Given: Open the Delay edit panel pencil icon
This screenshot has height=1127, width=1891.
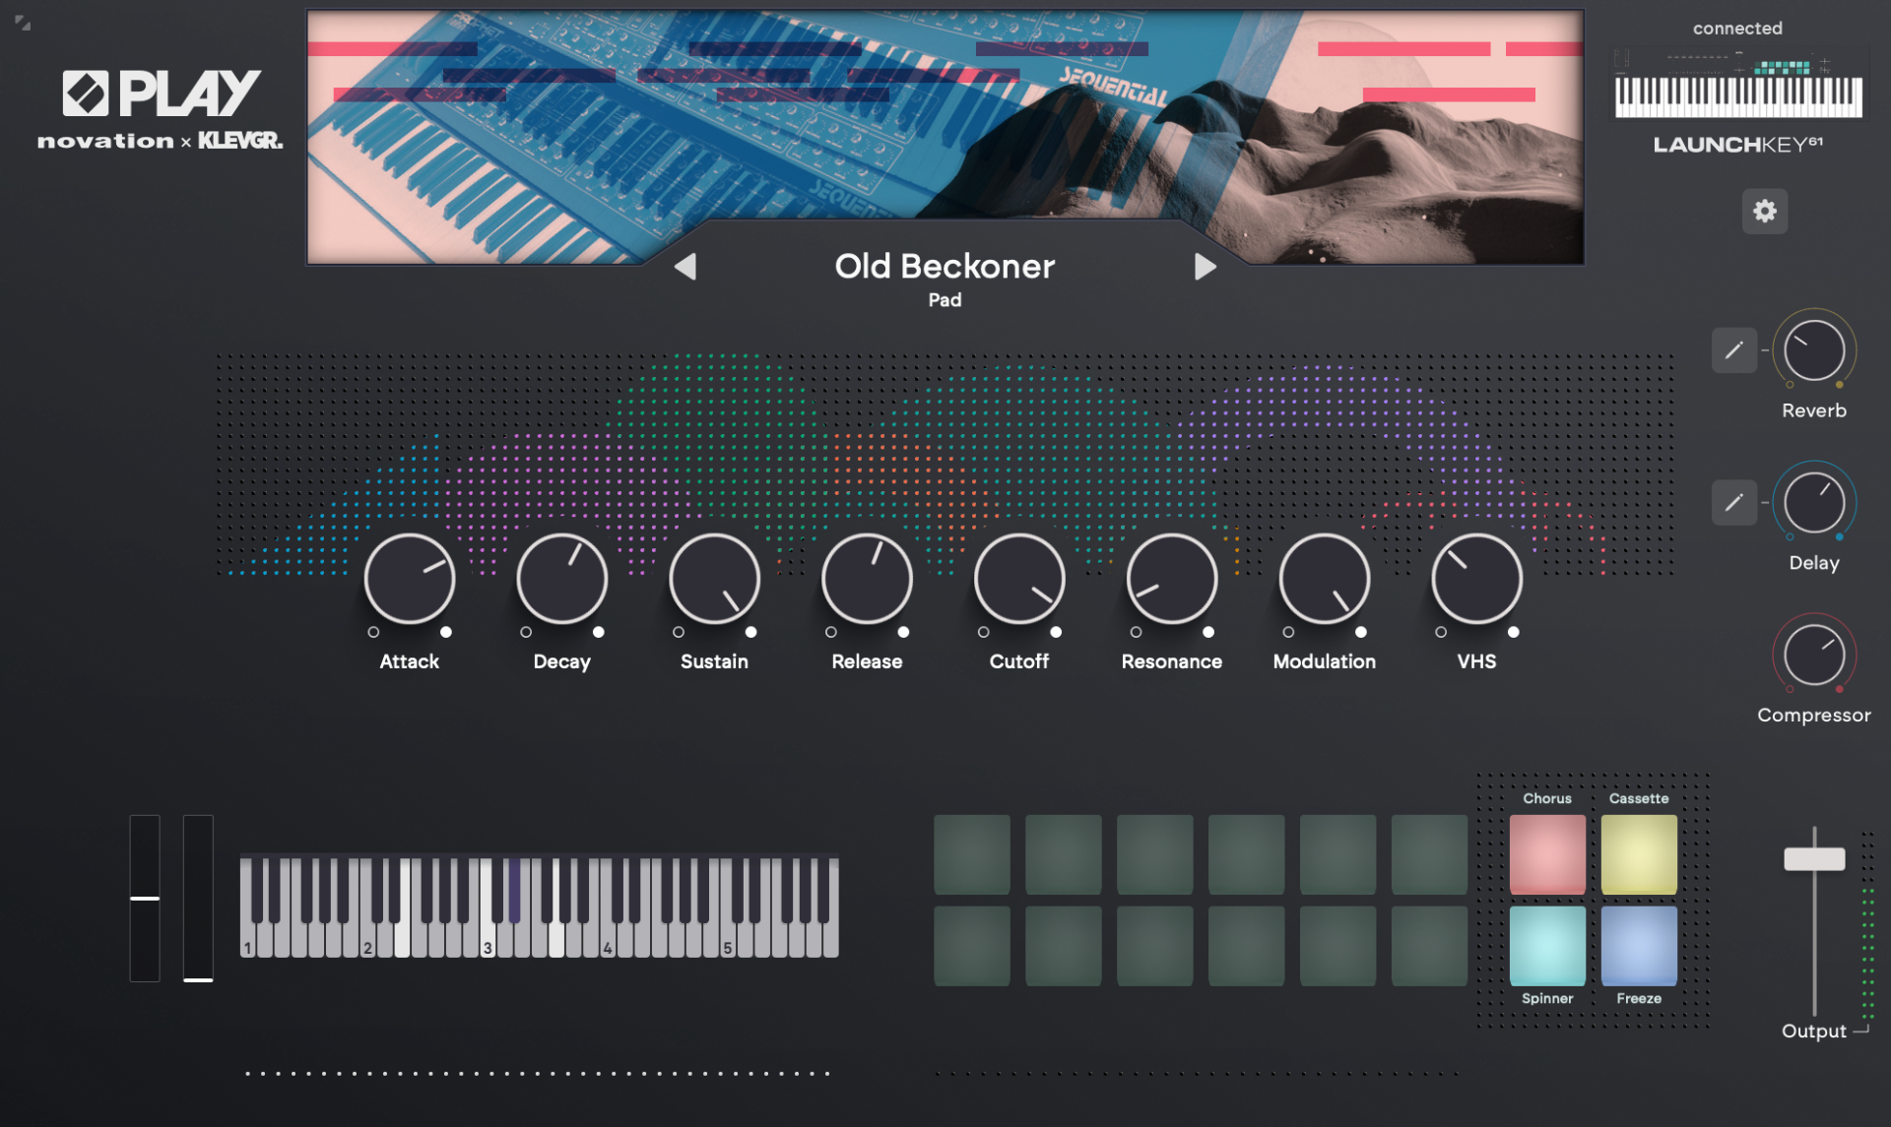Looking at the screenshot, I should click(1733, 502).
